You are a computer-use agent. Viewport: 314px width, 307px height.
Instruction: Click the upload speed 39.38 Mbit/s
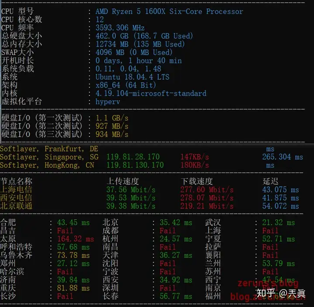[x=131, y=206]
